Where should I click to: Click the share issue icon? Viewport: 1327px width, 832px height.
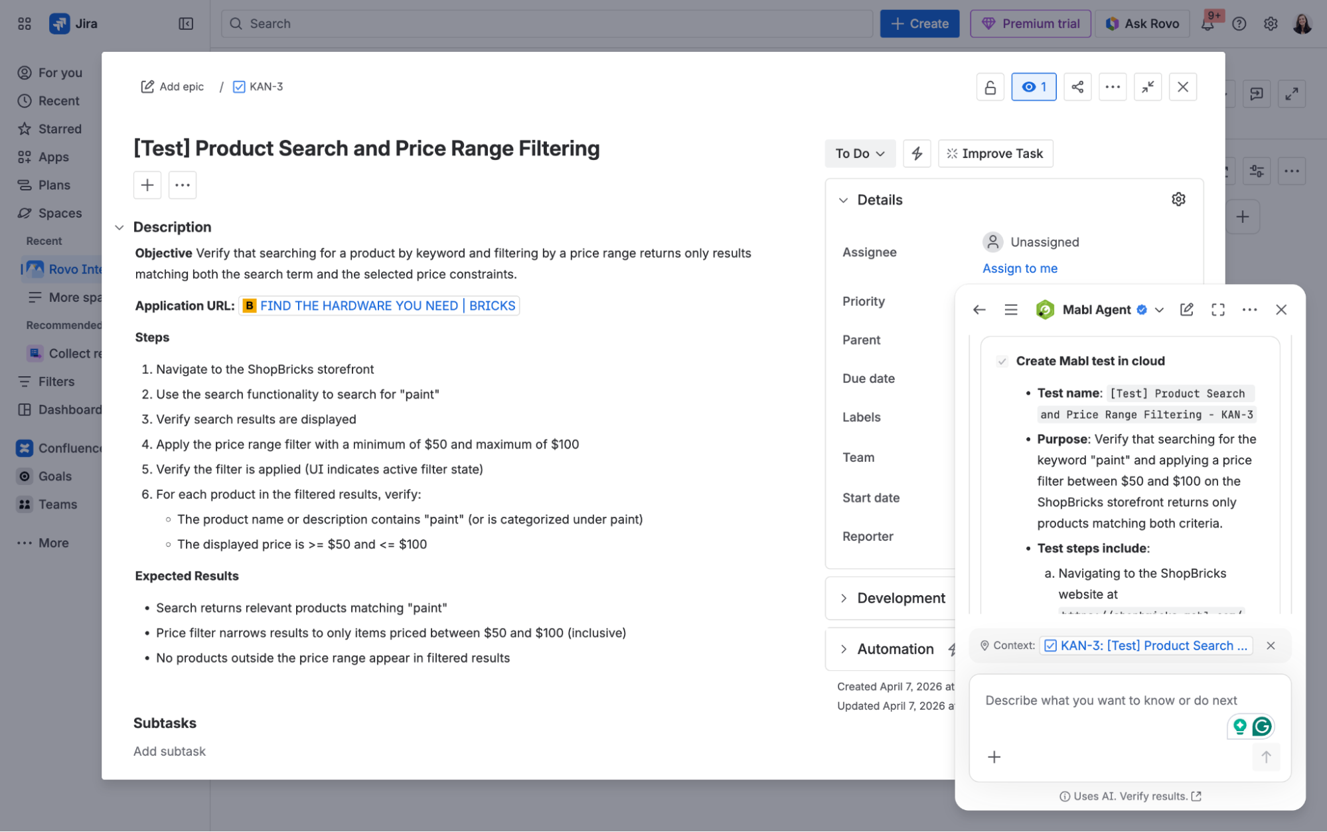(x=1077, y=87)
